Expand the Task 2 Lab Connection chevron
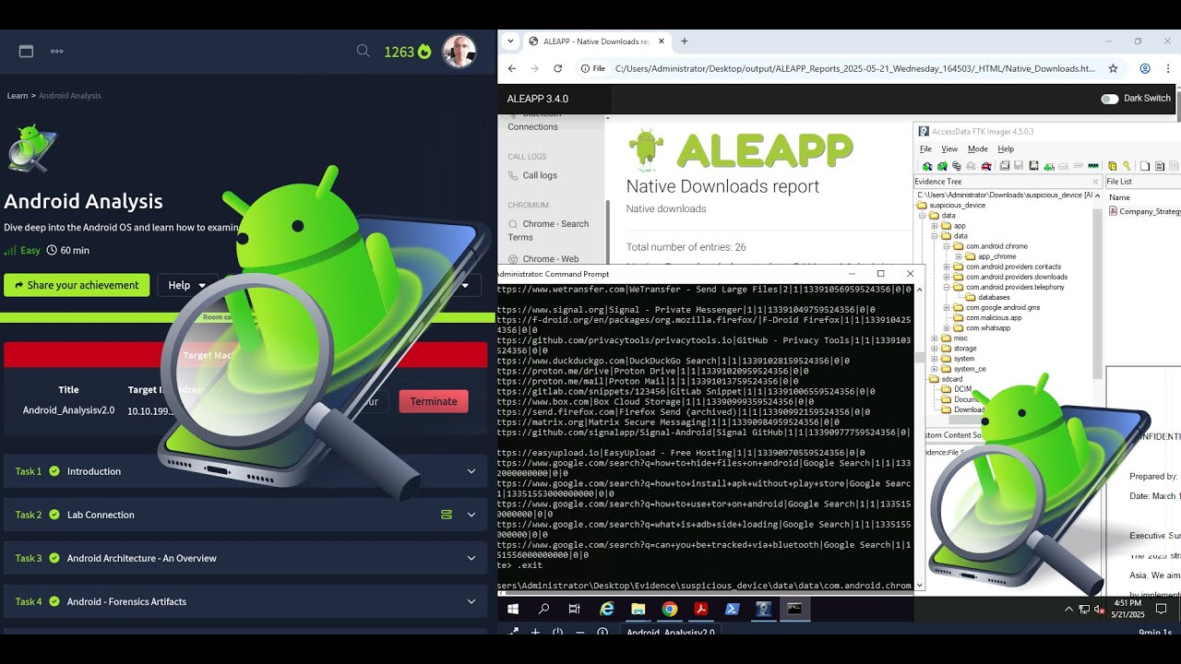 [471, 515]
